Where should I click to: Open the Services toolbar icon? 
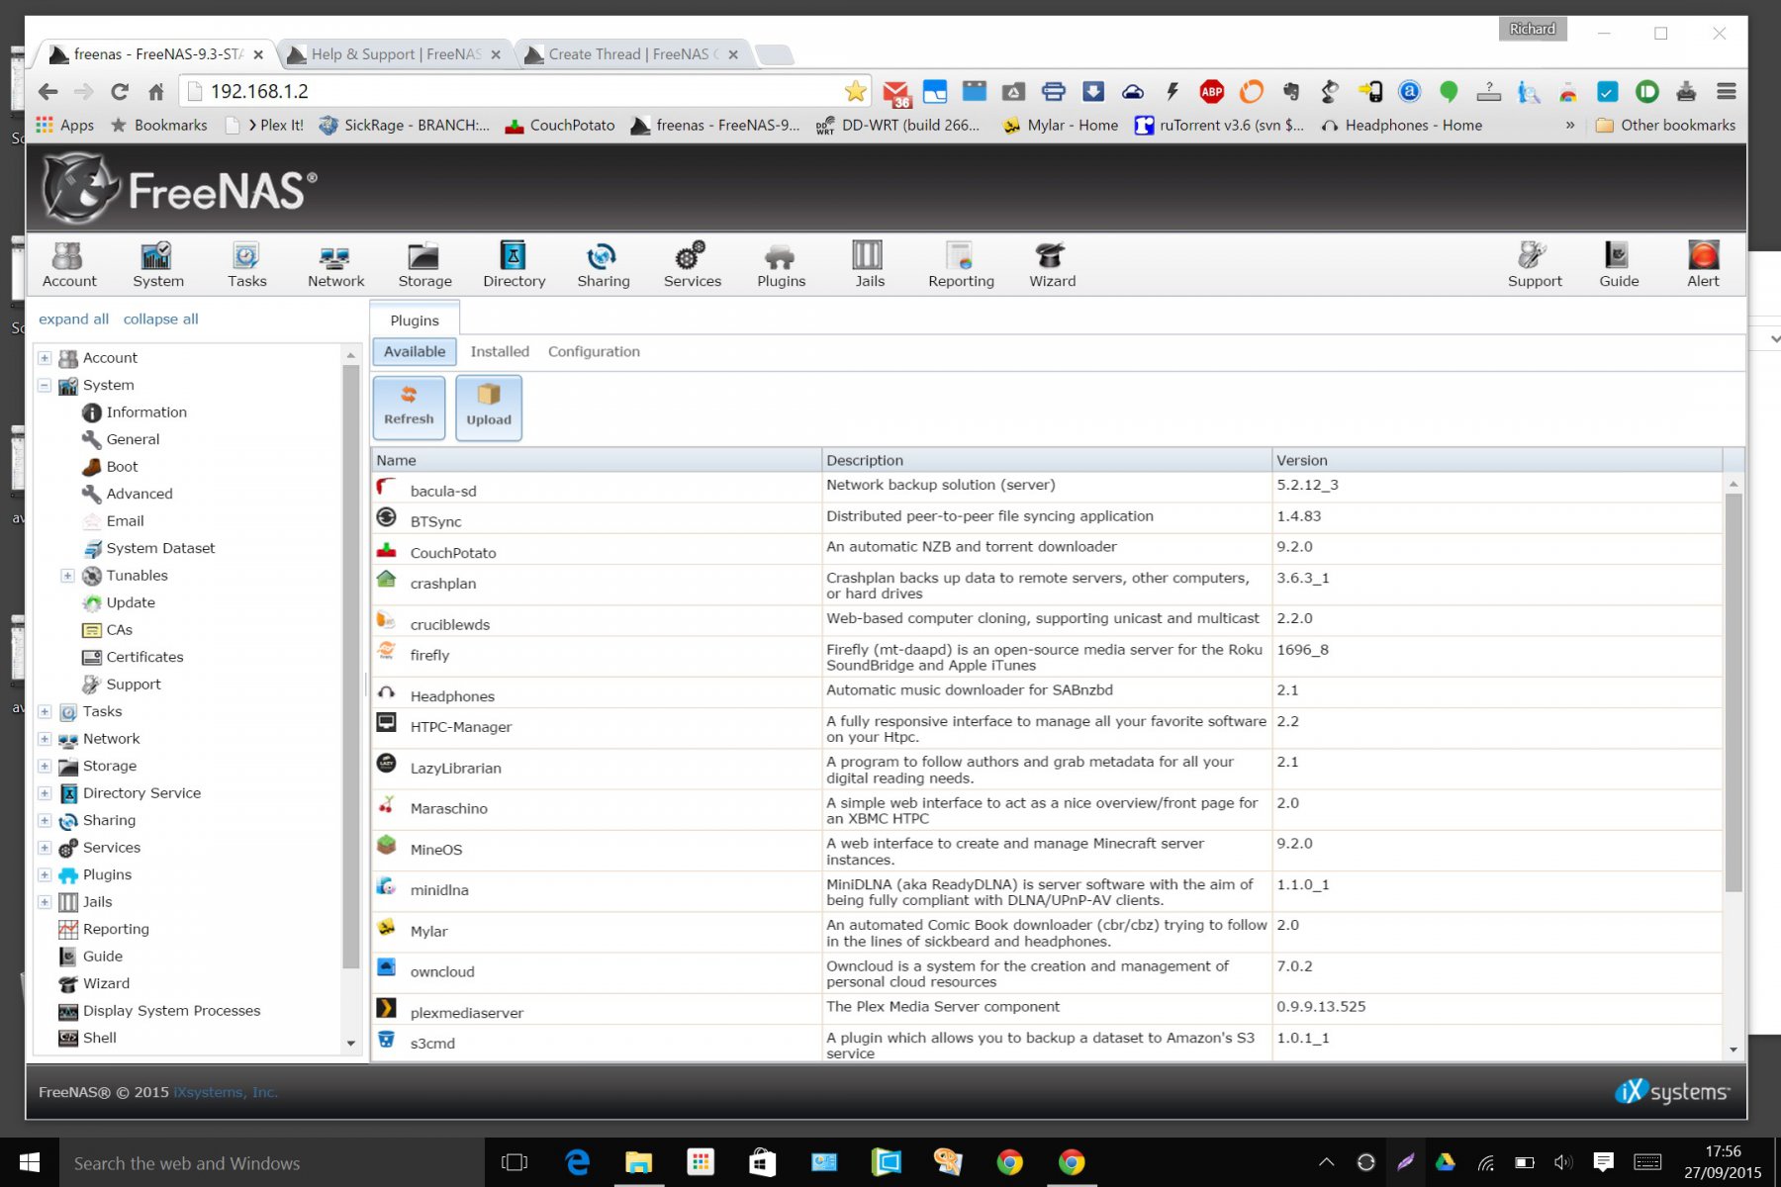tap(692, 264)
